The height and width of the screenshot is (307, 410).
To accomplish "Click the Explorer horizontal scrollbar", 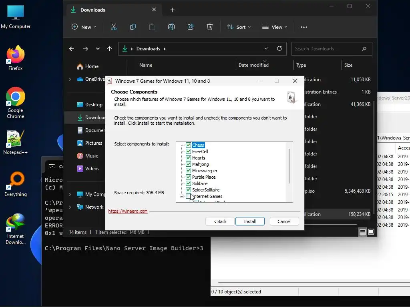I will [x=330, y=224].
